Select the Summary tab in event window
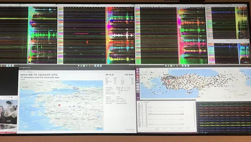251x142 pixels. click(x=22, y=71)
